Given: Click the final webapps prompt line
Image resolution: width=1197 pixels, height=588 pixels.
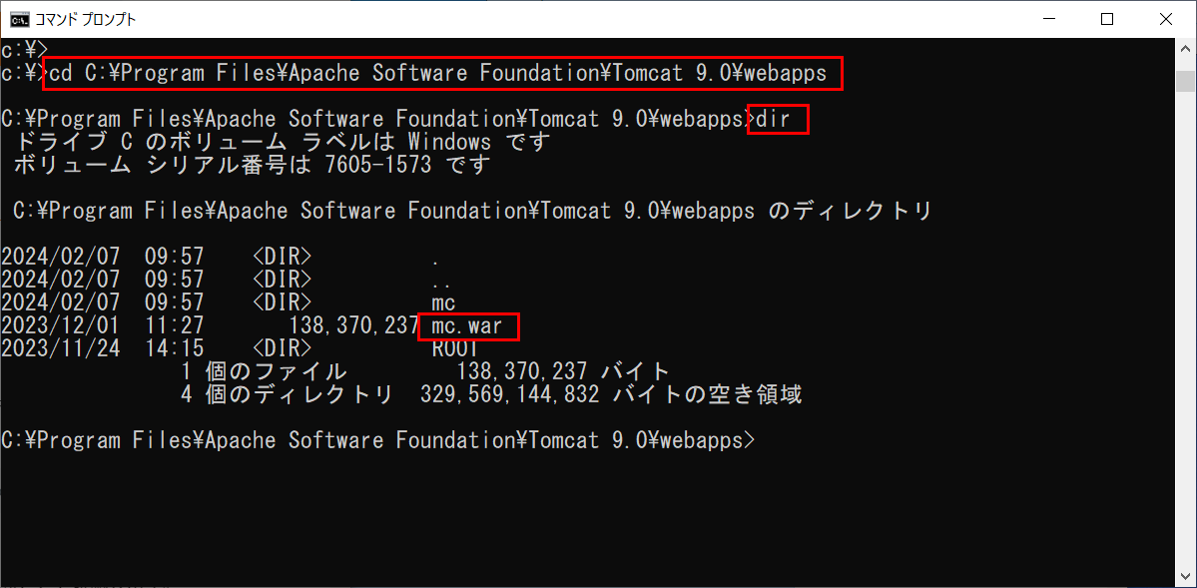Looking at the screenshot, I should 378,440.
